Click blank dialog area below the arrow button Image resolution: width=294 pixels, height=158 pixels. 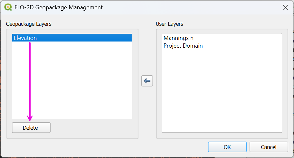[x=147, y=113]
